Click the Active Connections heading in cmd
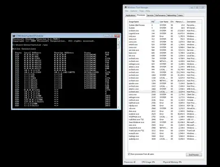This screenshot has width=220, height=167. 24,49
